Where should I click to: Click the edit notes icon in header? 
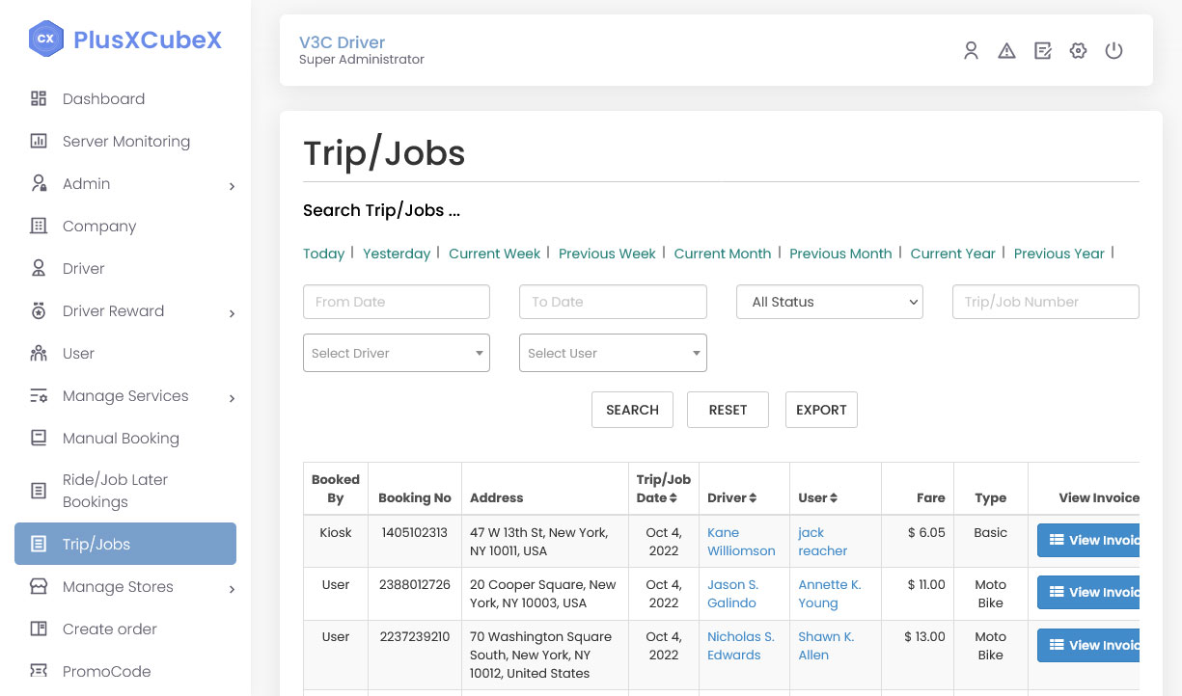1042,51
